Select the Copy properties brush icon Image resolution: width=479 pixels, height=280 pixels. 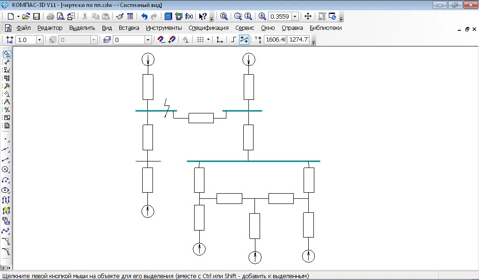click(120, 16)
